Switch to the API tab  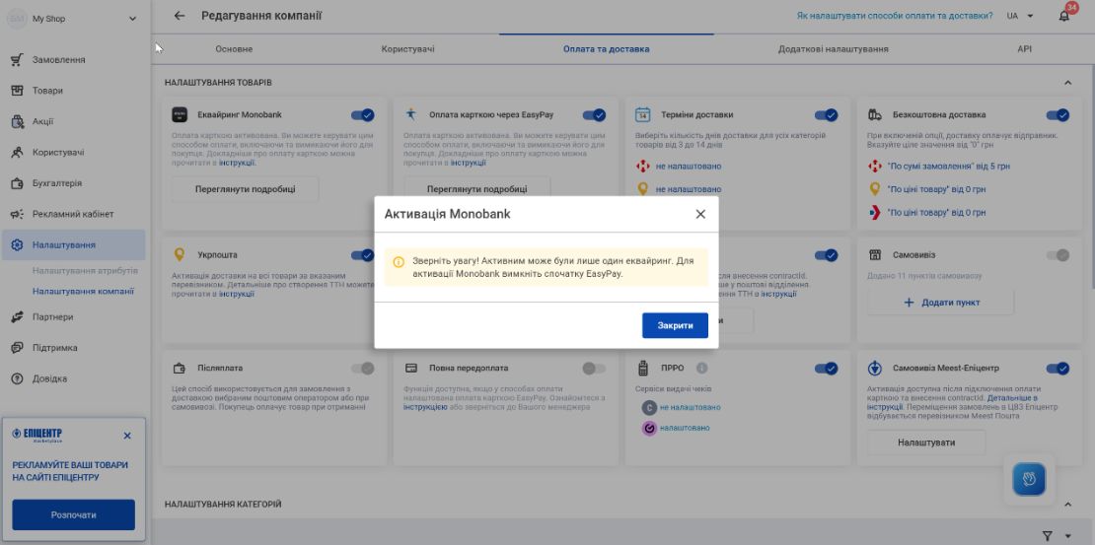(x=1024, y=49)
